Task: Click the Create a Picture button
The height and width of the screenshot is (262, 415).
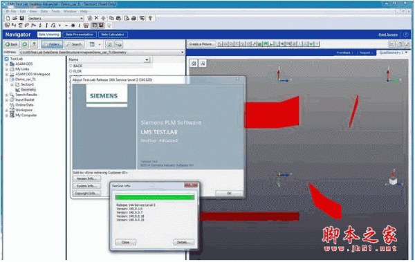Action: click(201, 44)
